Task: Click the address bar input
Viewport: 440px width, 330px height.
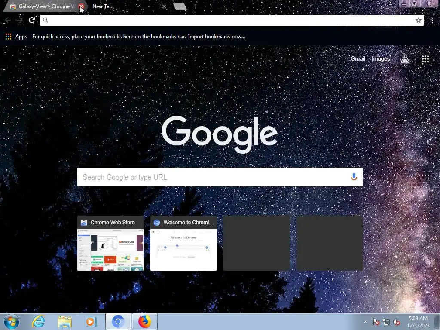Action: [x=232, y=20]
